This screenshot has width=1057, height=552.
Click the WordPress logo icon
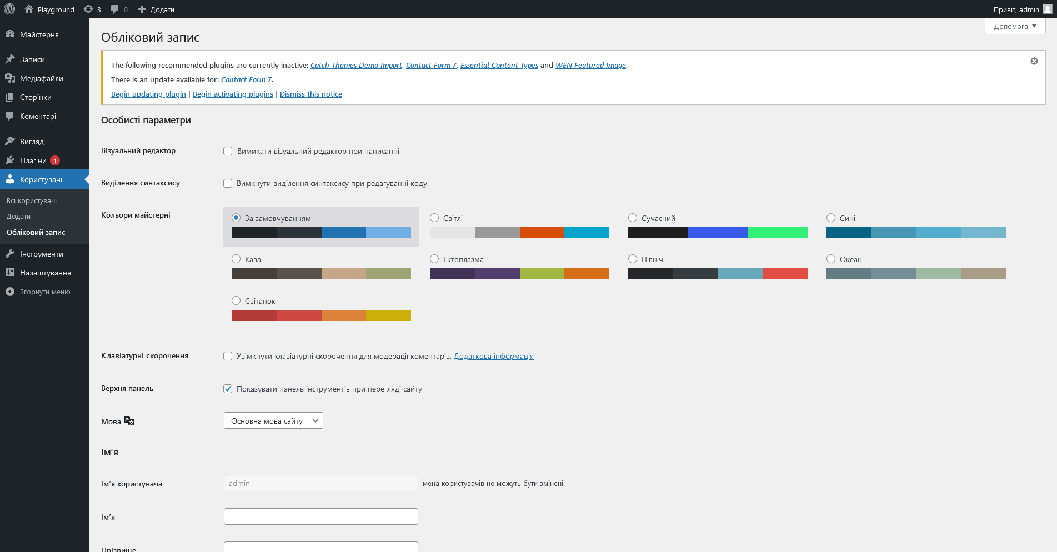pyautogui.click(x=9, y=9)
